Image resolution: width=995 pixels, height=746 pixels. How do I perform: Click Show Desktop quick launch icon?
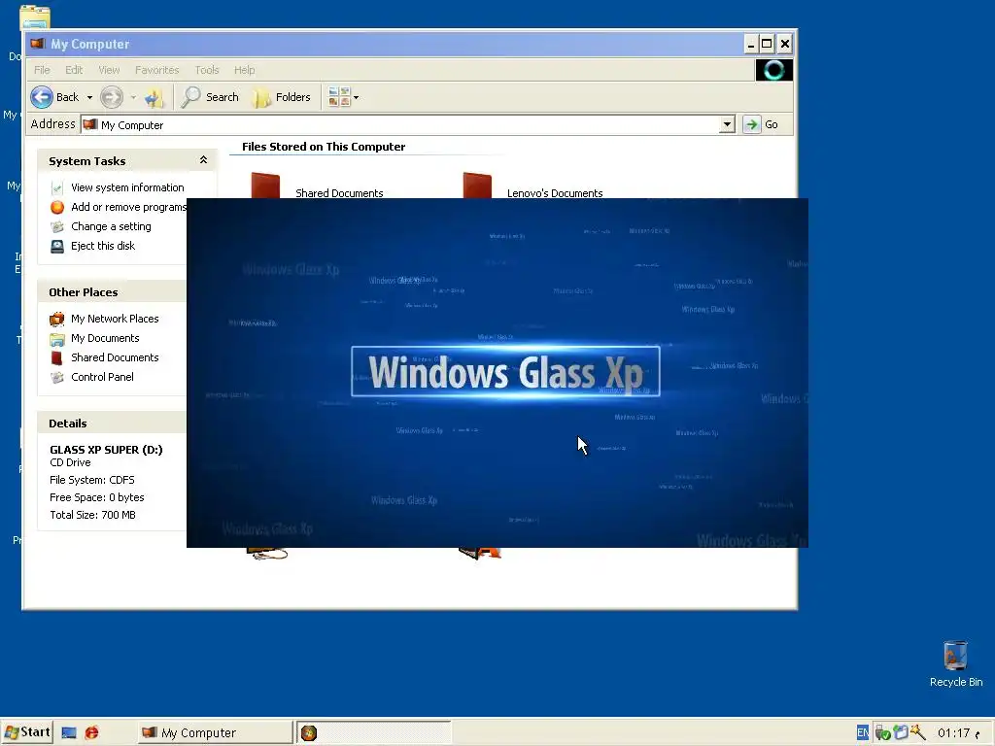[69, 732]
